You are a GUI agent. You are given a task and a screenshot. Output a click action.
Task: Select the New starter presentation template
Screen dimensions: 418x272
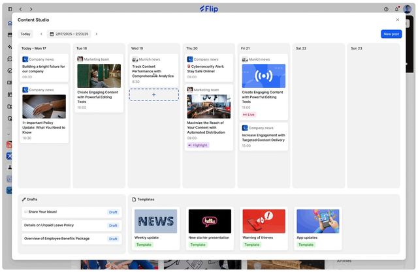click(210, 228)
